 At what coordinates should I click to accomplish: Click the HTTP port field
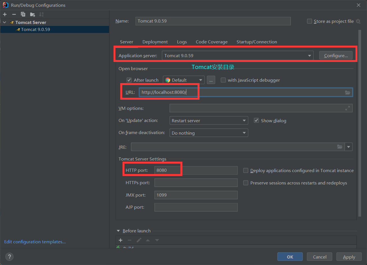pos(196,170)
